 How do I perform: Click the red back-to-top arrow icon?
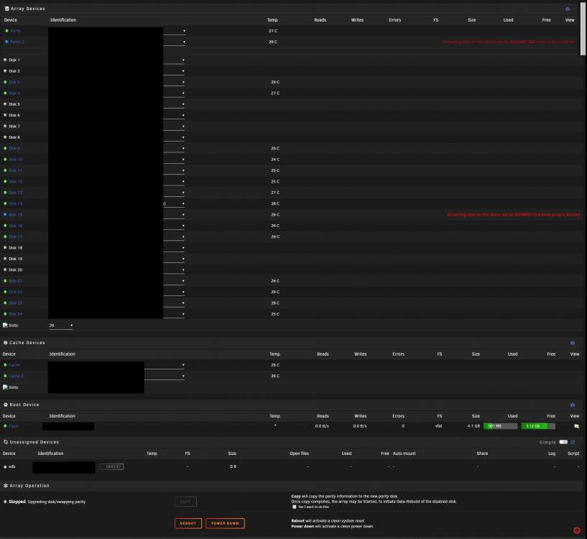[x=577, y=530]
